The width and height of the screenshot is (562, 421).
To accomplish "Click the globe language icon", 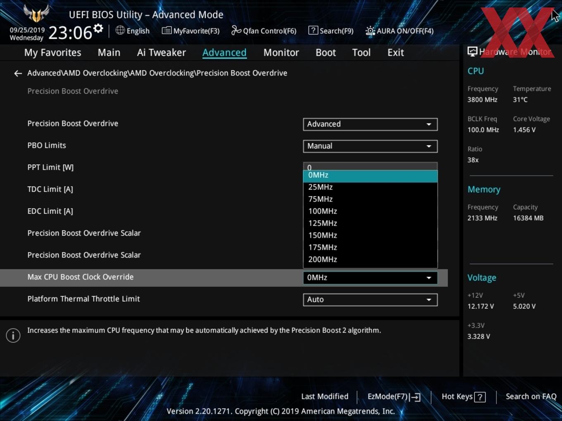I will point(120,30).
